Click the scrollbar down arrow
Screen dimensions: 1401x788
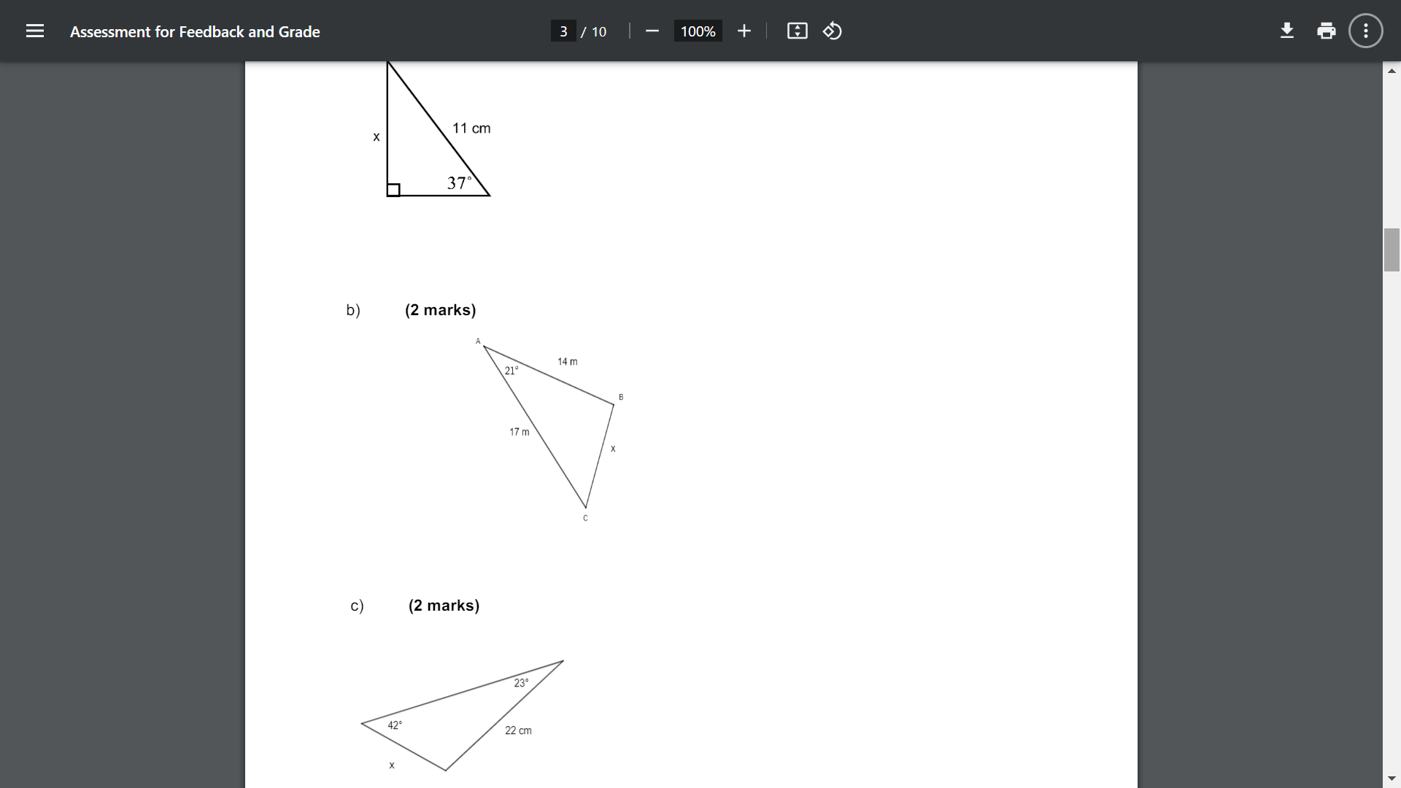pos(1392,778)
